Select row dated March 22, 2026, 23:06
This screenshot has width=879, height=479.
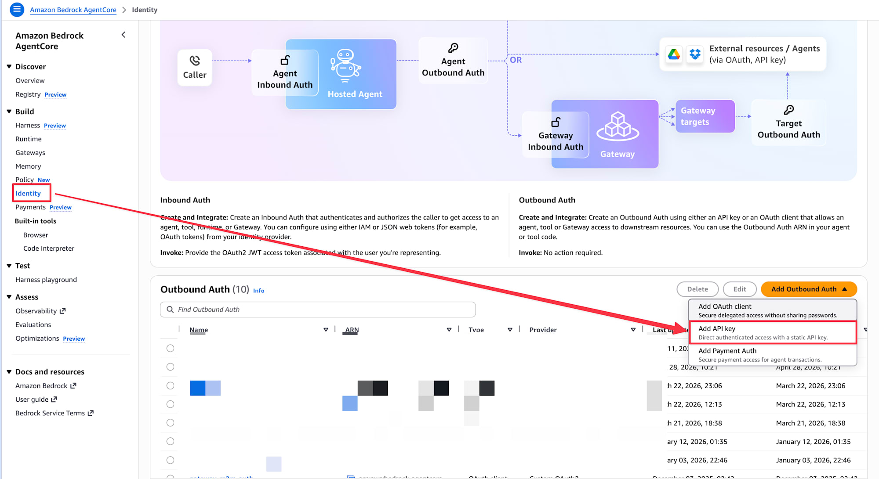click(171, 385)
